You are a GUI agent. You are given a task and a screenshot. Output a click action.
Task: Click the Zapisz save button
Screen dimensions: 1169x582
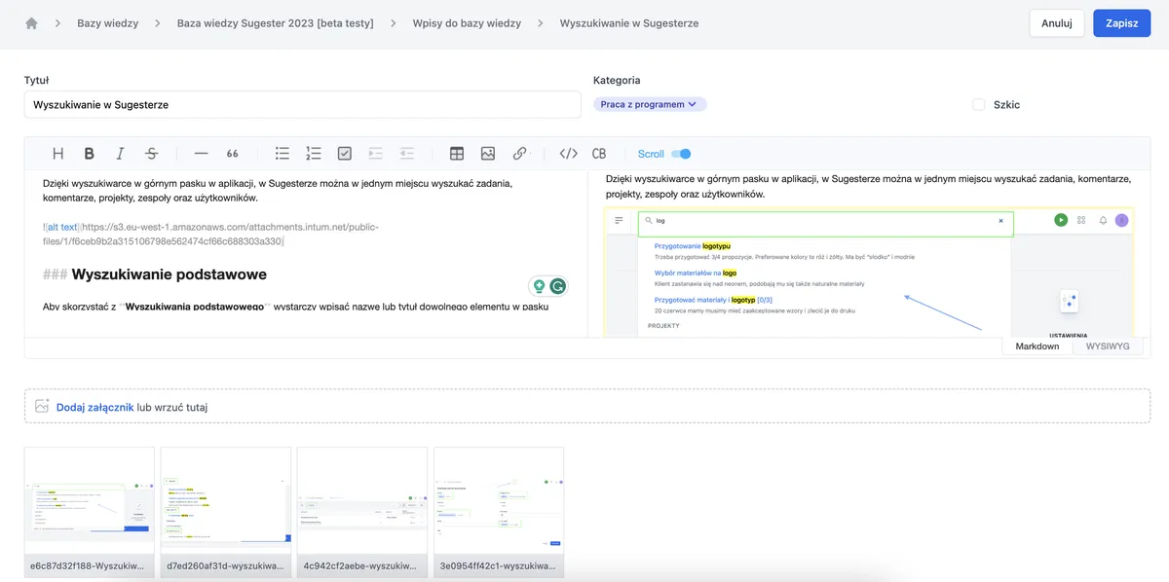pyautogui.click(x=1121, y=23)
